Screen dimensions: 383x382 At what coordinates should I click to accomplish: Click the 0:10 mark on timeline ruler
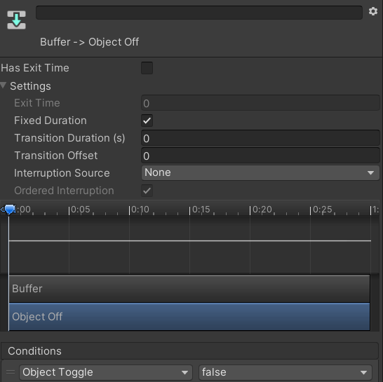tap(140, 210)
